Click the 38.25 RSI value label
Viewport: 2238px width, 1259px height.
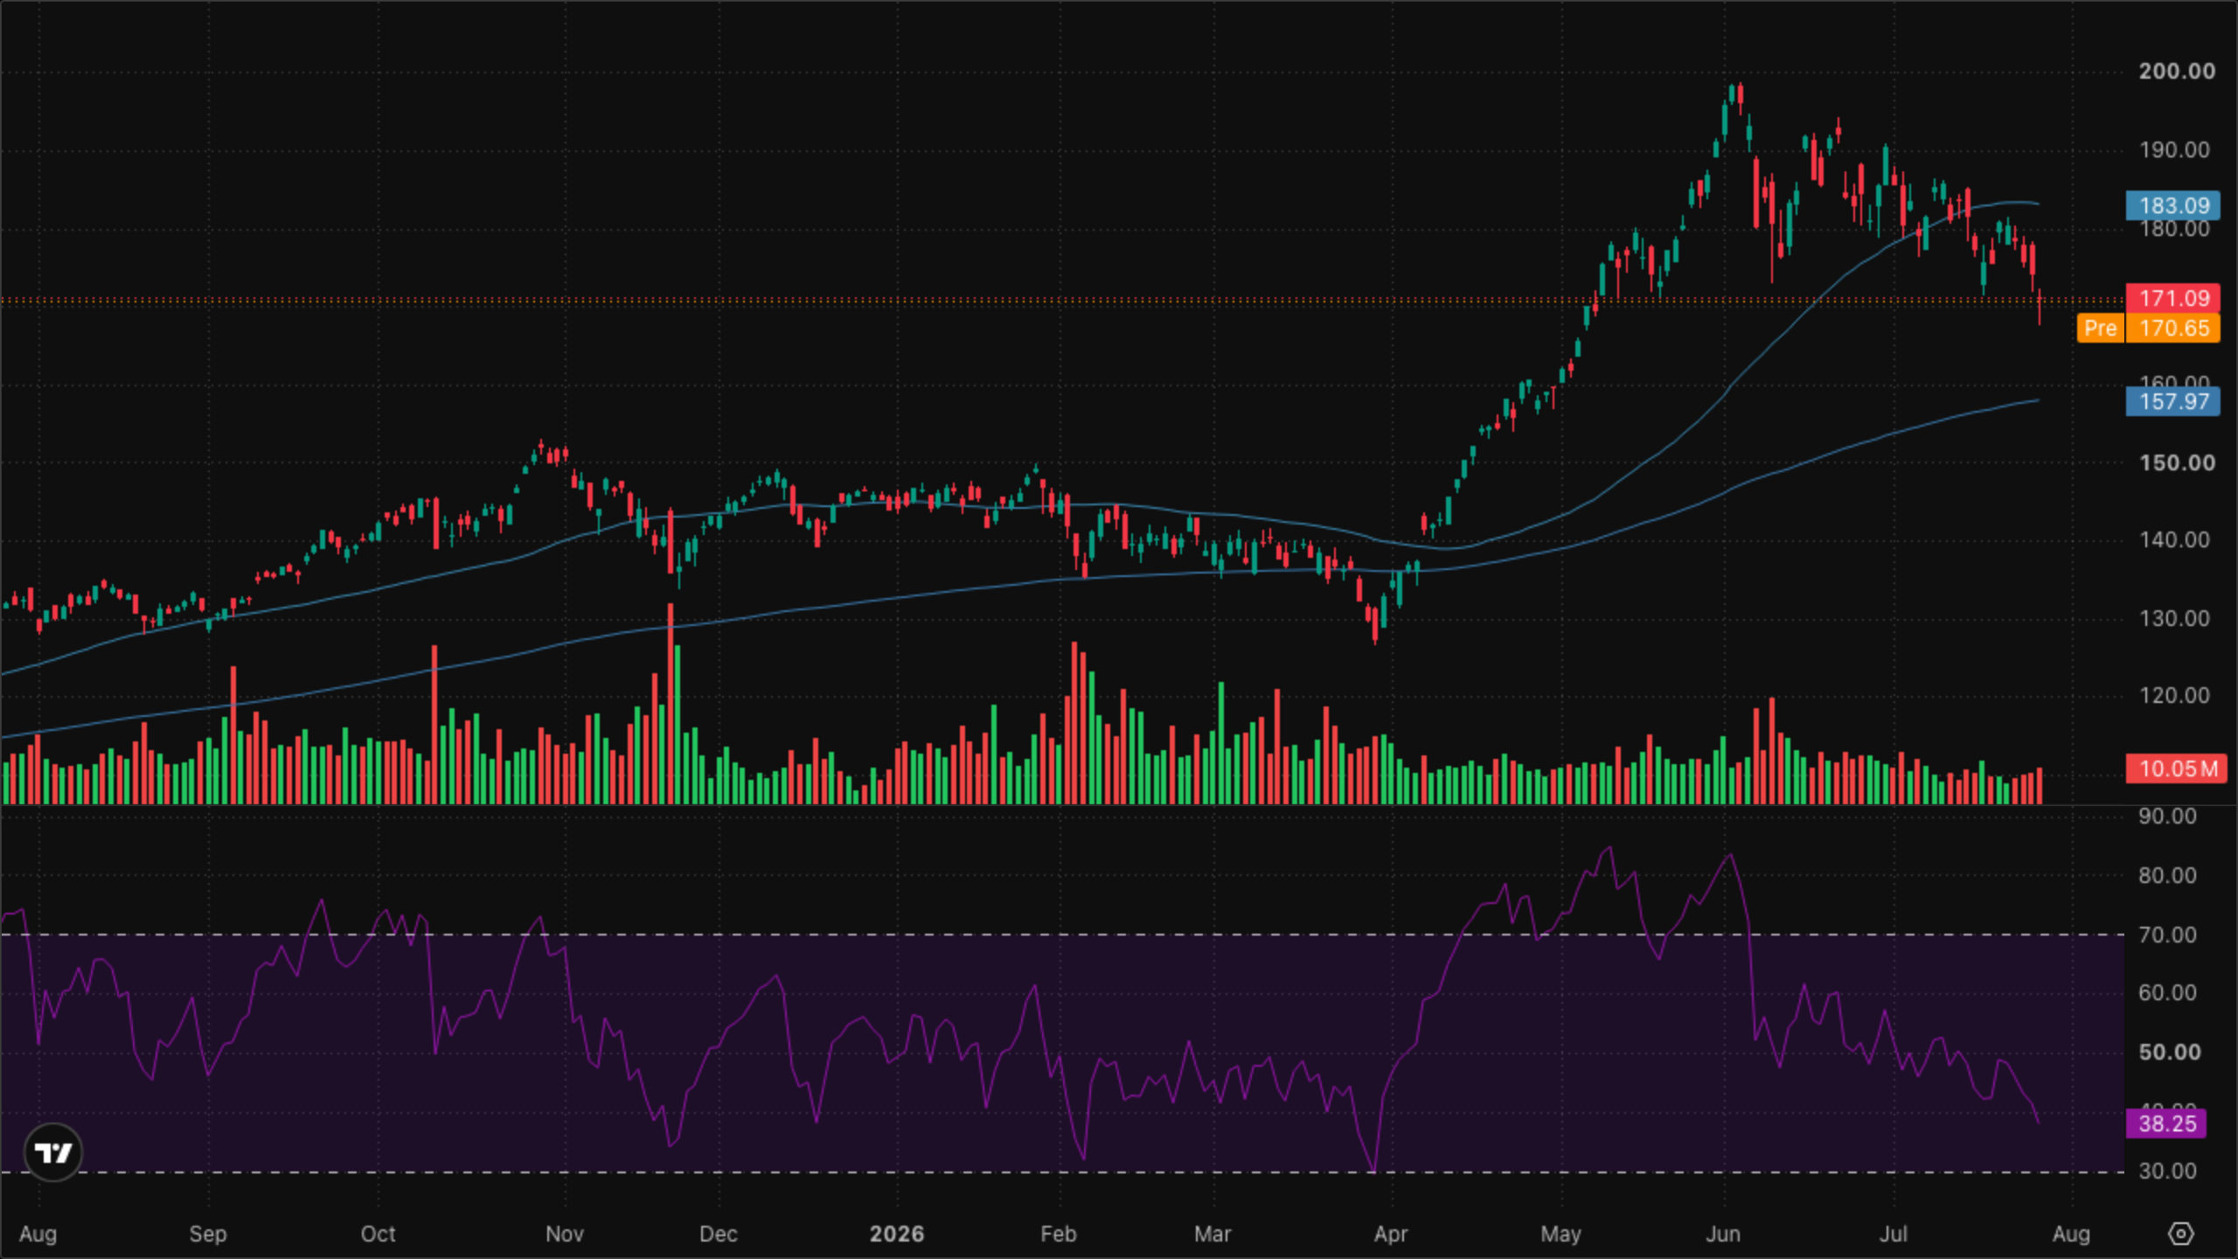(x=2165, y=1123)
